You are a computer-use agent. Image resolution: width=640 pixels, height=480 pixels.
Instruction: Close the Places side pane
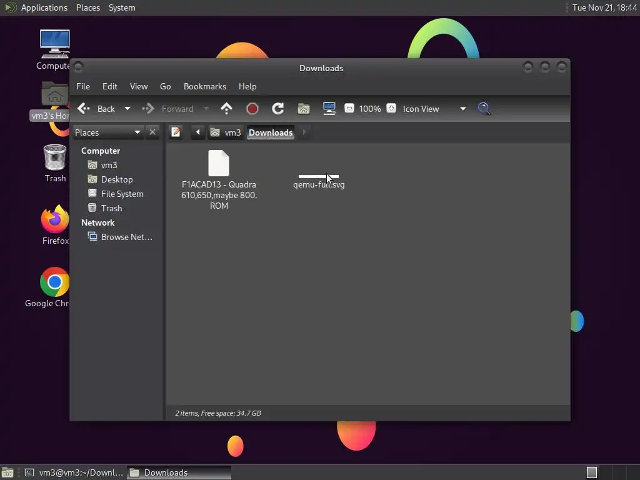point(152,132)
